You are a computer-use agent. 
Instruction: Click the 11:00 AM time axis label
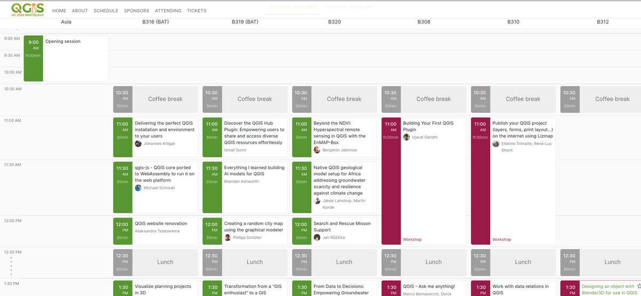(13, 121)
